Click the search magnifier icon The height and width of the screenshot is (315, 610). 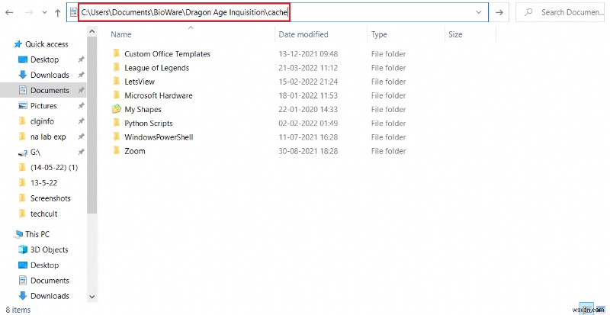click(x=528, y=13)
